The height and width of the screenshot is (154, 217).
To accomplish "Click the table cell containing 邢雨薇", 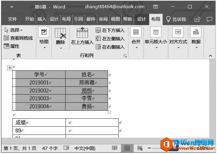I will click(87, 83).
